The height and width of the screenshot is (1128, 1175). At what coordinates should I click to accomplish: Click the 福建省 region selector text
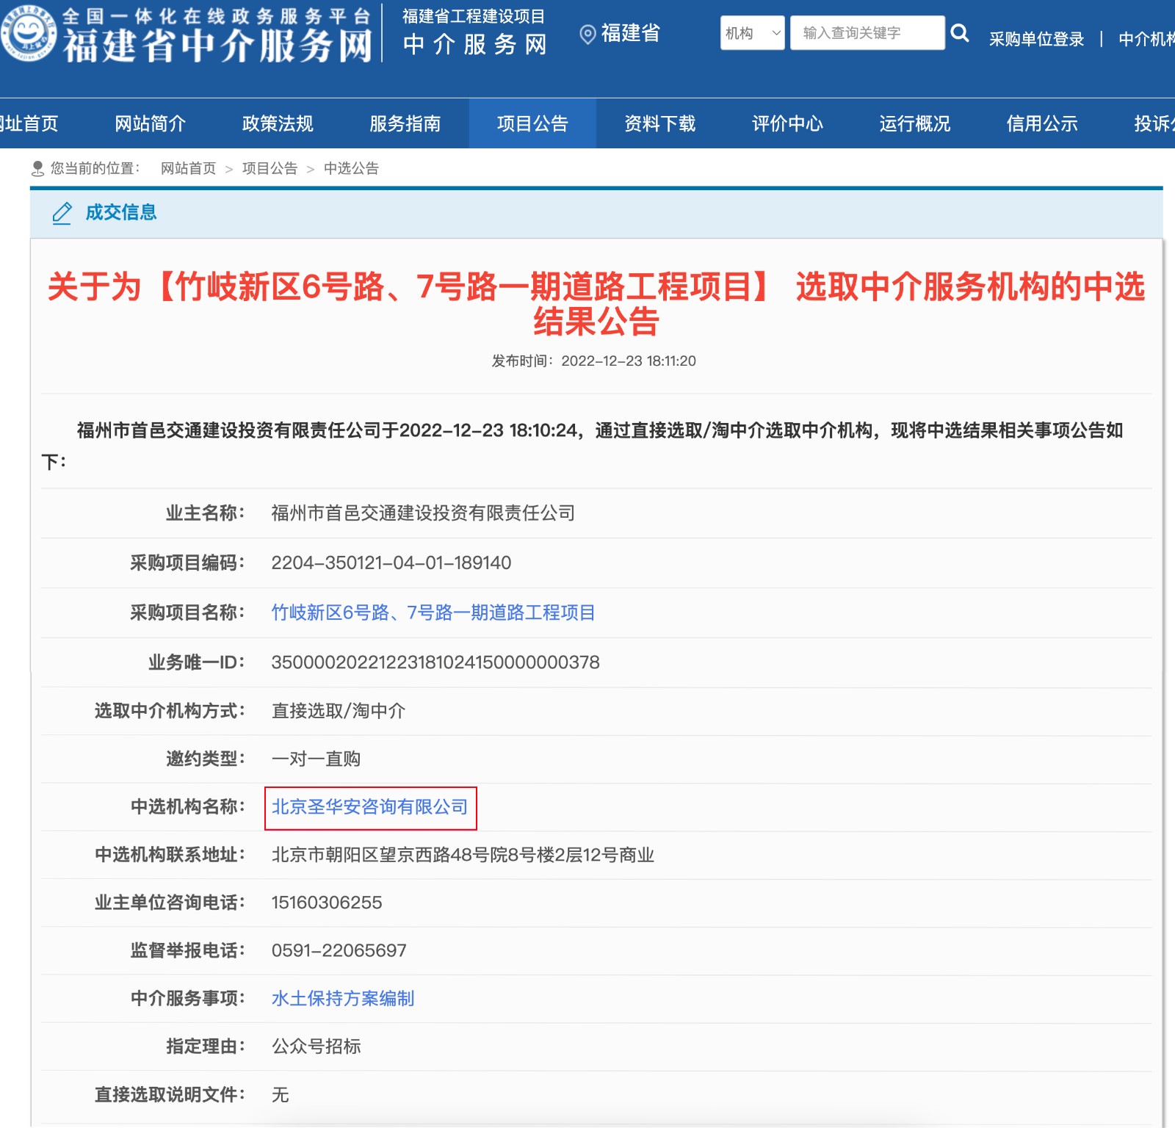click(x=630, y=33)
